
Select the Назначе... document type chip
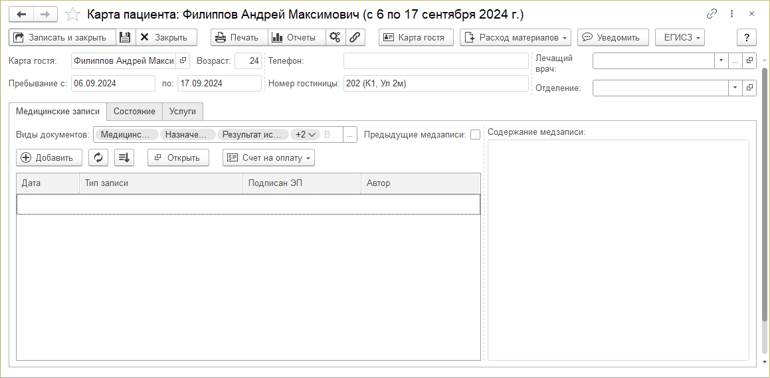pos(187,134)
